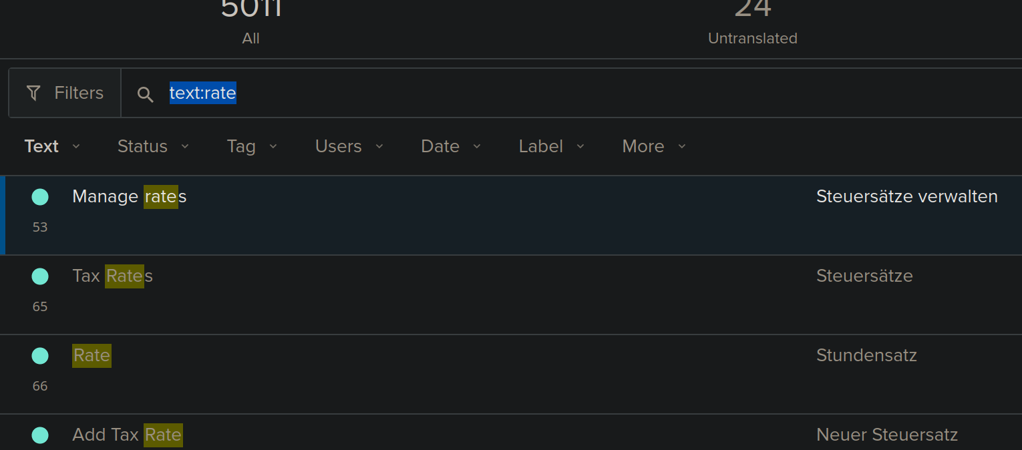Open the Status filter dropdown
Viewport: 1022px width, 450px height.
pyautogui.click(x=152, y=146)
